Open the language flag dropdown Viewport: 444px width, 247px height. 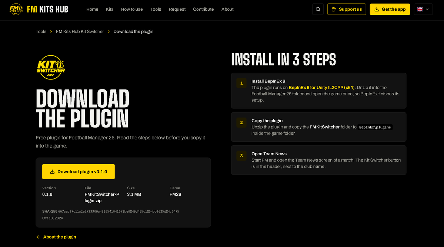(423, 9)
